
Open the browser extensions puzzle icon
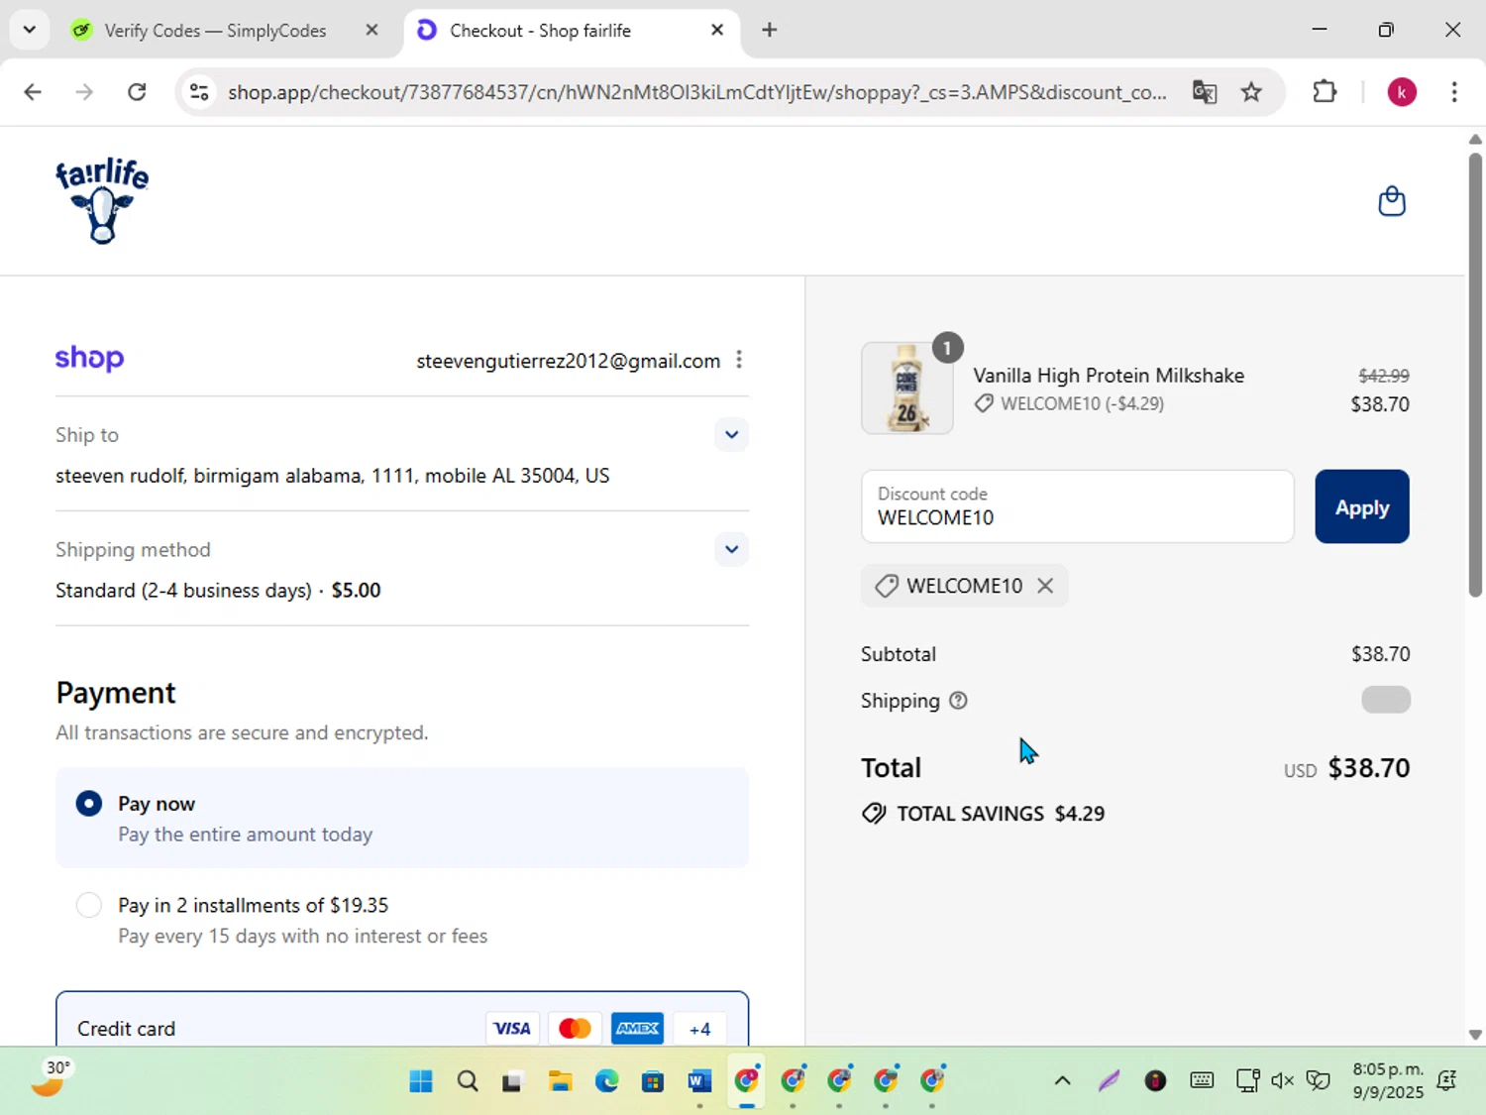click(x=1325, y=92)
